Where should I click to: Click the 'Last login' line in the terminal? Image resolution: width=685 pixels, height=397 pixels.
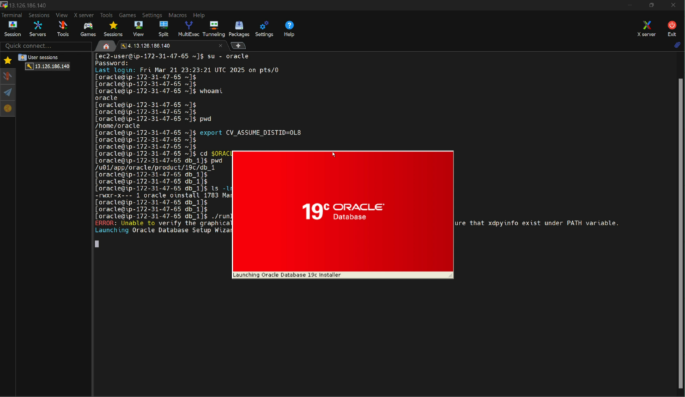pos(187,70)
